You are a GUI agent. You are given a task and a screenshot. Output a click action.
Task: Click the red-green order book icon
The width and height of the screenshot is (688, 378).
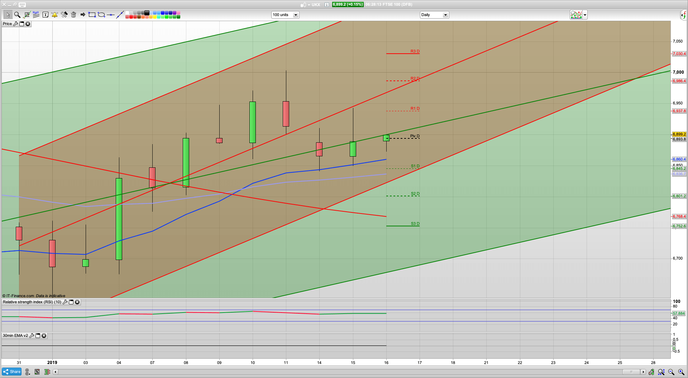coord(47,372)
